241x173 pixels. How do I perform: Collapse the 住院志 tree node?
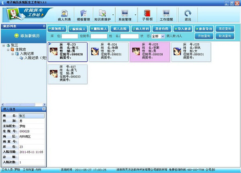click(8, 49)
